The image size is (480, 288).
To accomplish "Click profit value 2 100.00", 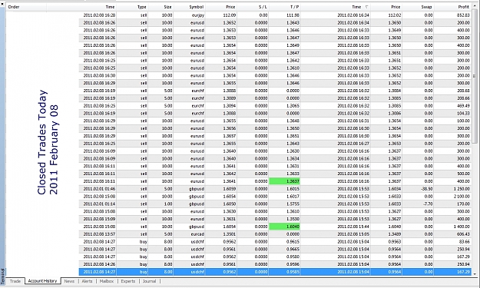I will [x=462, y=196].
